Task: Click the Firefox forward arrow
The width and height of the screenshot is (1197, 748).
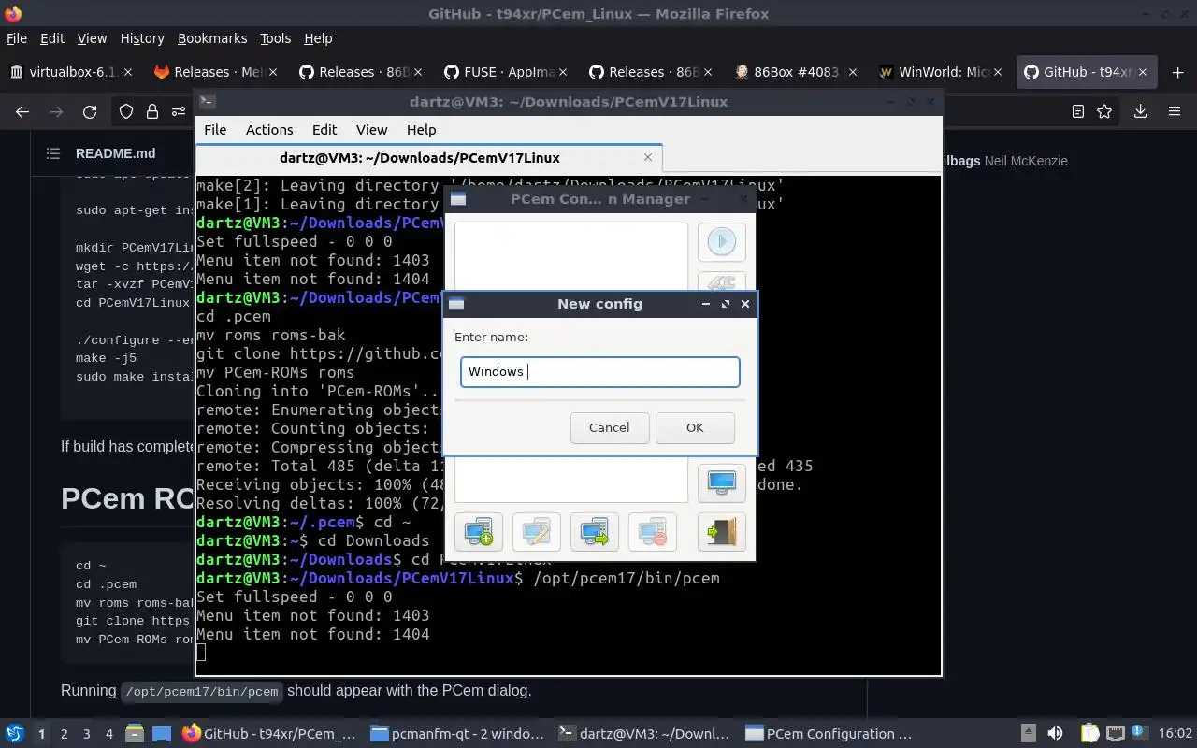Action: (56, 111)
